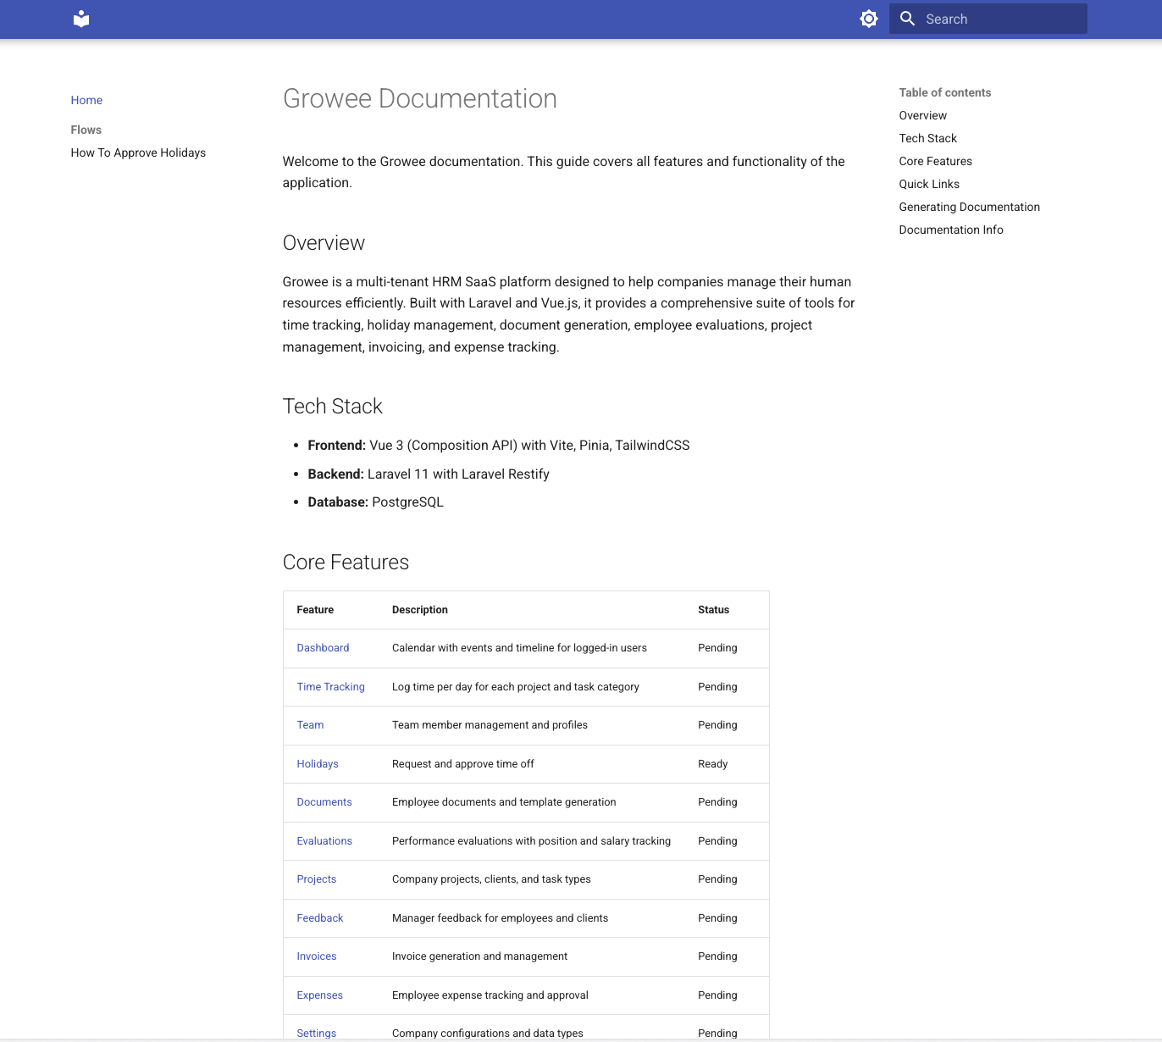This screenshot has width=1162, height=1042.
Task: Click the Description column header
Action: point(420,610)
